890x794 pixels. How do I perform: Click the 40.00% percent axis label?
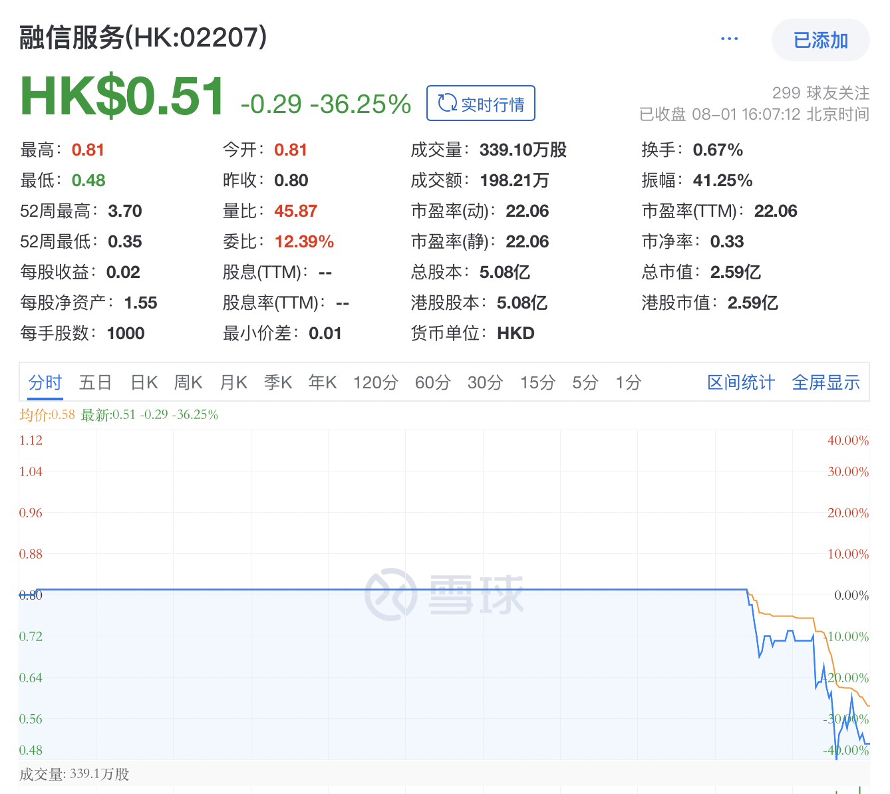(848, 440)
